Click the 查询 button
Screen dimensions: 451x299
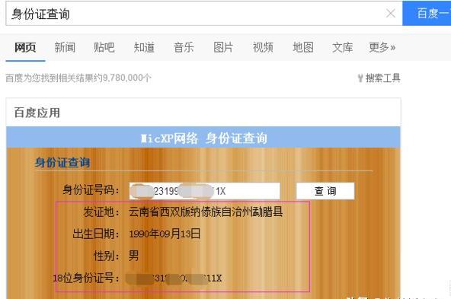325,191
